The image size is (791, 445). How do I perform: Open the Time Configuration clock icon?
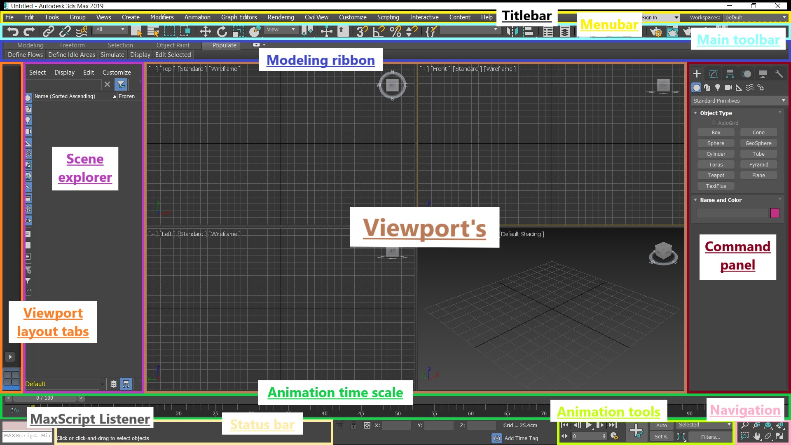[x=614, y=436]
